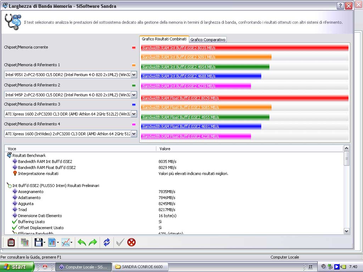Click the results list scrollbar down arrow

(347, 231)
